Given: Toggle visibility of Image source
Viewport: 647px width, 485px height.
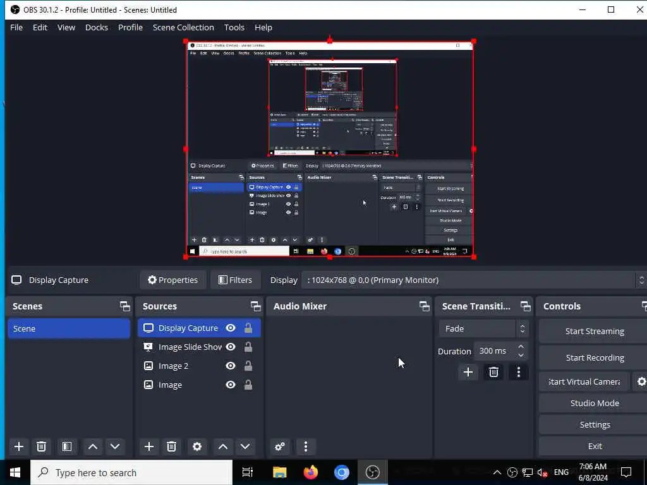Looking at the screenshot, I should (231, 385).
